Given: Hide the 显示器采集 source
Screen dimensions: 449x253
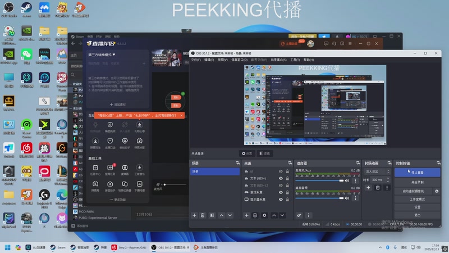Looking at the screenshot, I should point(281,200).
